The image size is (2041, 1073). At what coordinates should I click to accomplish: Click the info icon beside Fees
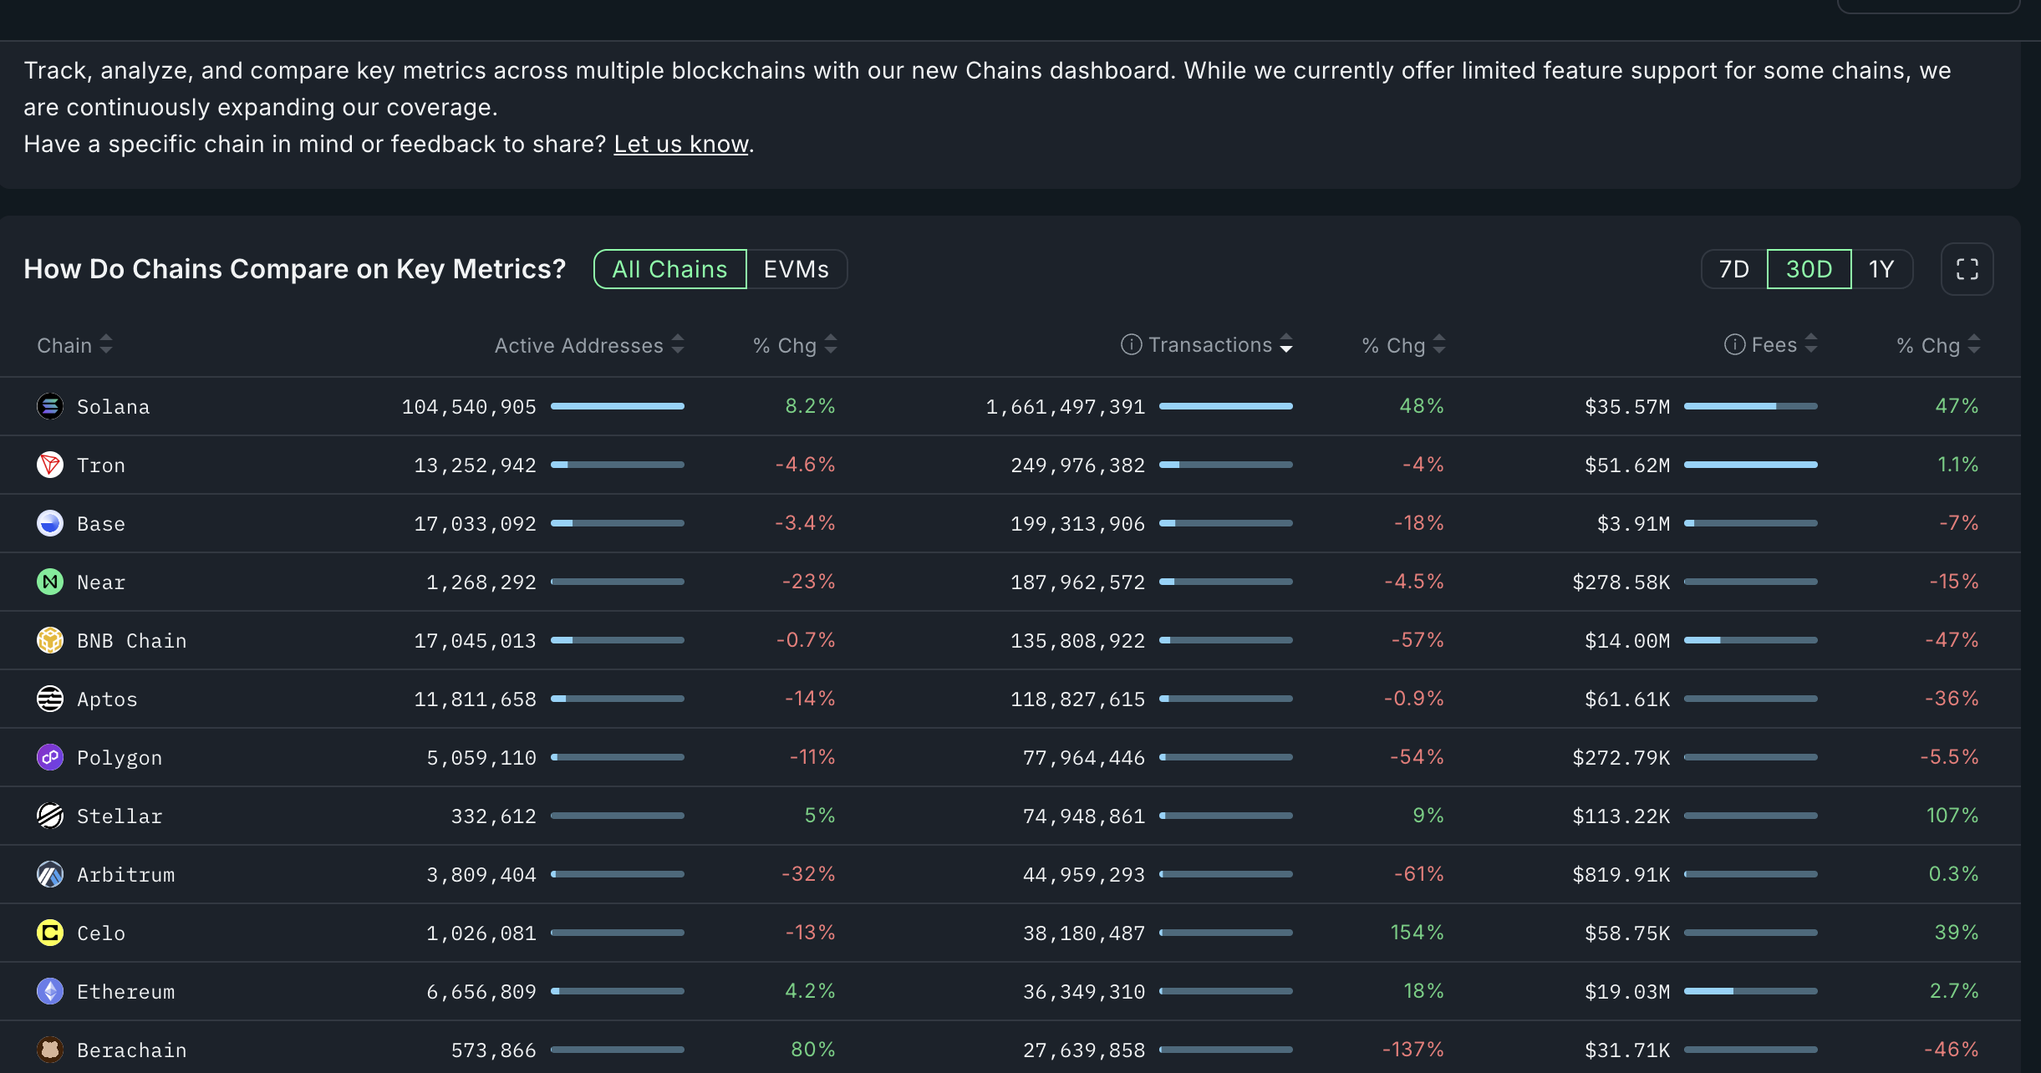(x=1734, y=344)
